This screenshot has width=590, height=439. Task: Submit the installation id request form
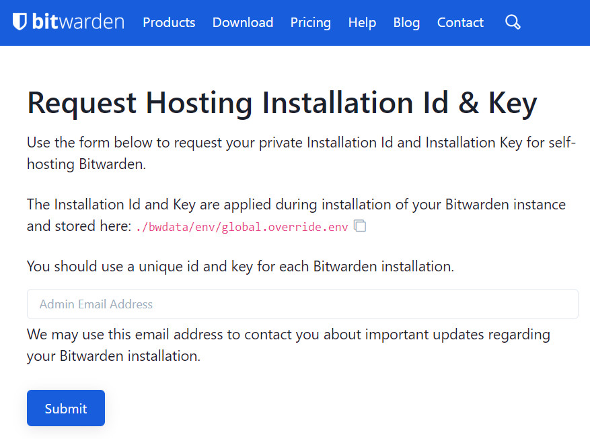click(x=65, y=408)
